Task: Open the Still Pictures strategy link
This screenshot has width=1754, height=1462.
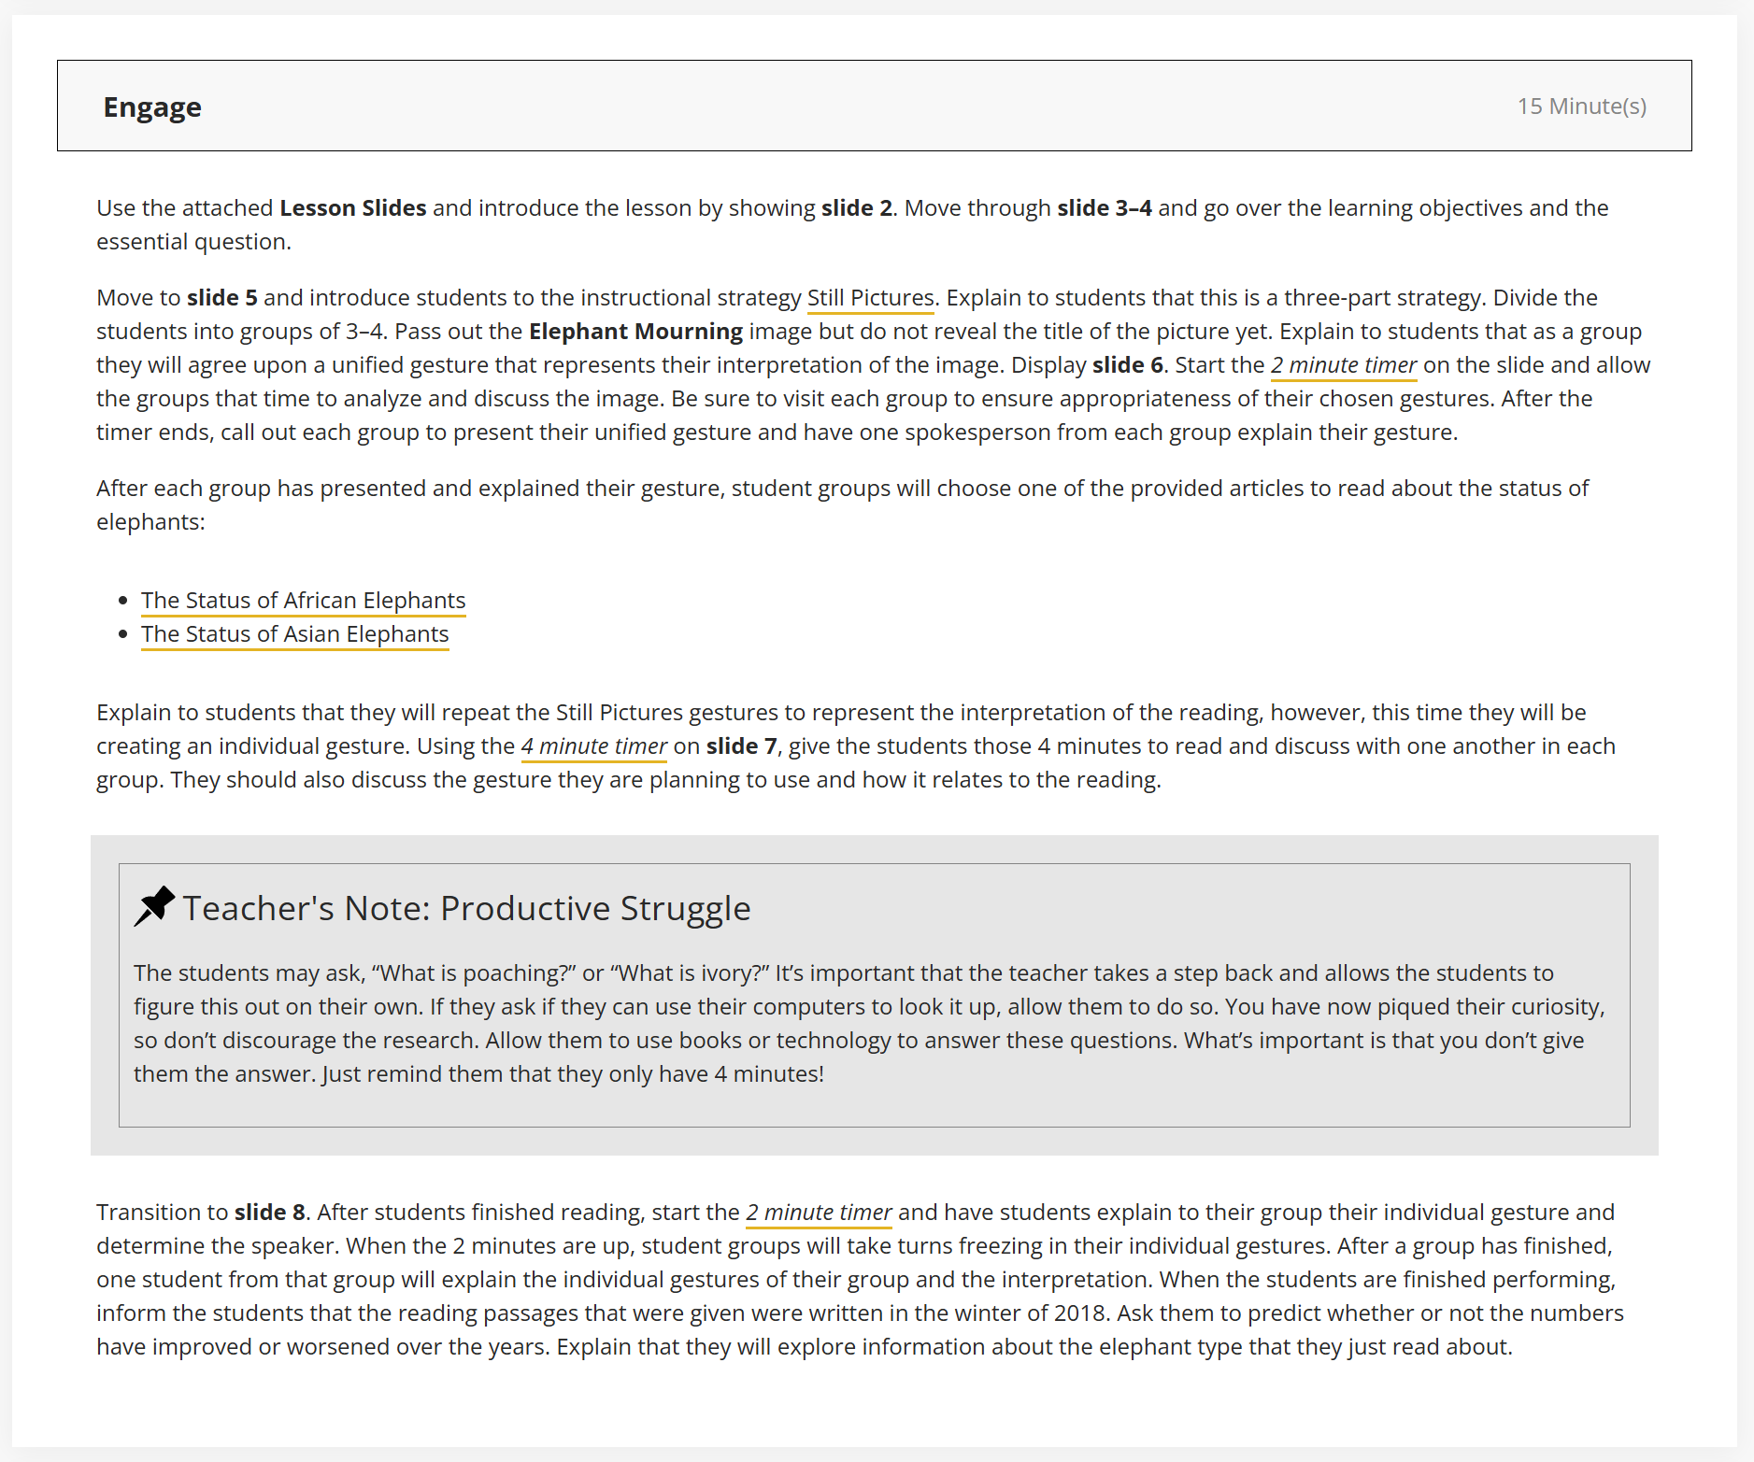Action: 870,298
